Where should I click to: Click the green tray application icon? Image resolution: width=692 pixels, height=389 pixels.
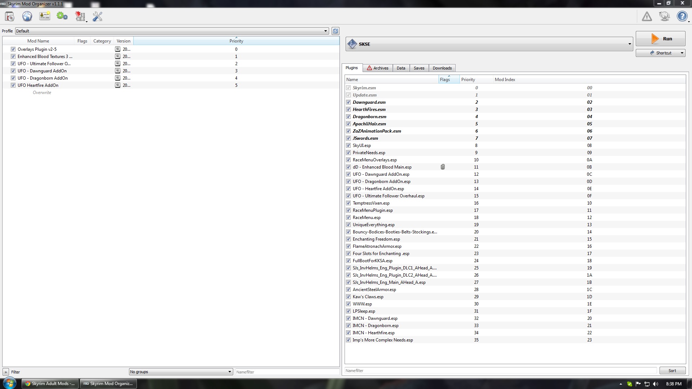tap(630, 384)
